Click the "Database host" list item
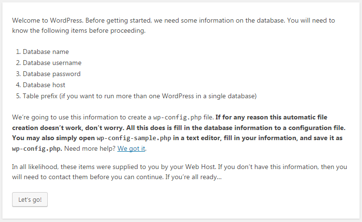The image size is (362, 222). point(45,85)
